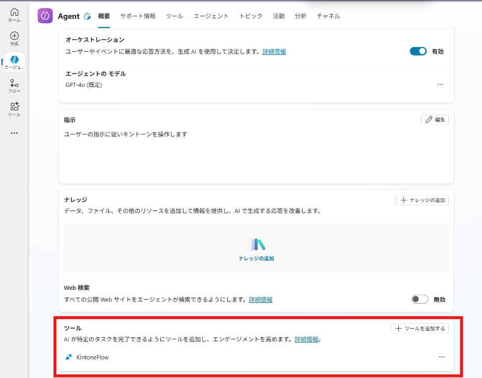Open 詳細情報 link under Web search
Image resolution: width=482 pixels, height=378 pixels.
(260, 300)
